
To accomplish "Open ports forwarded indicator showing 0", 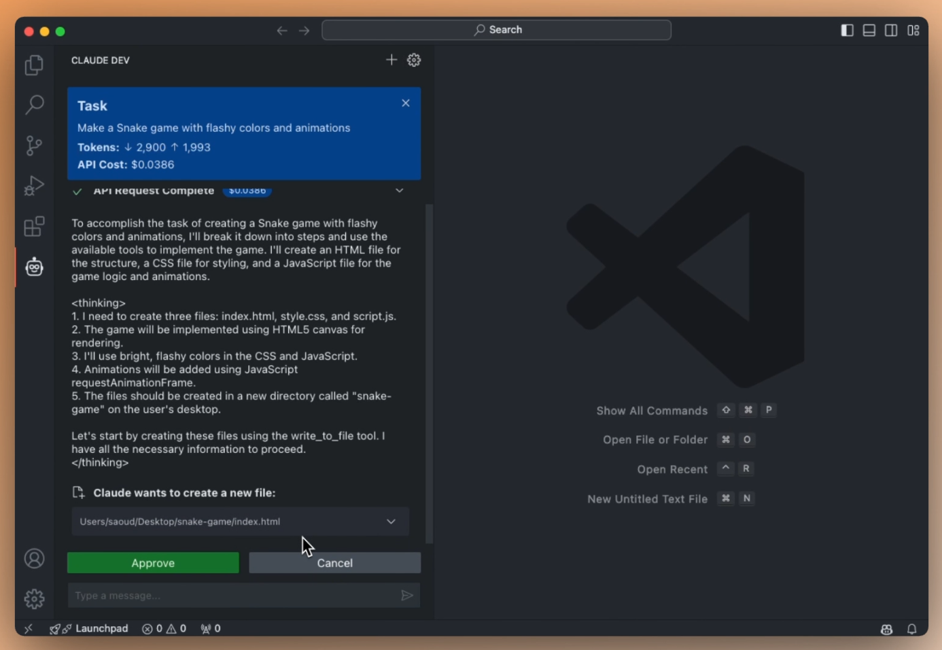I will tap(211, 629).
